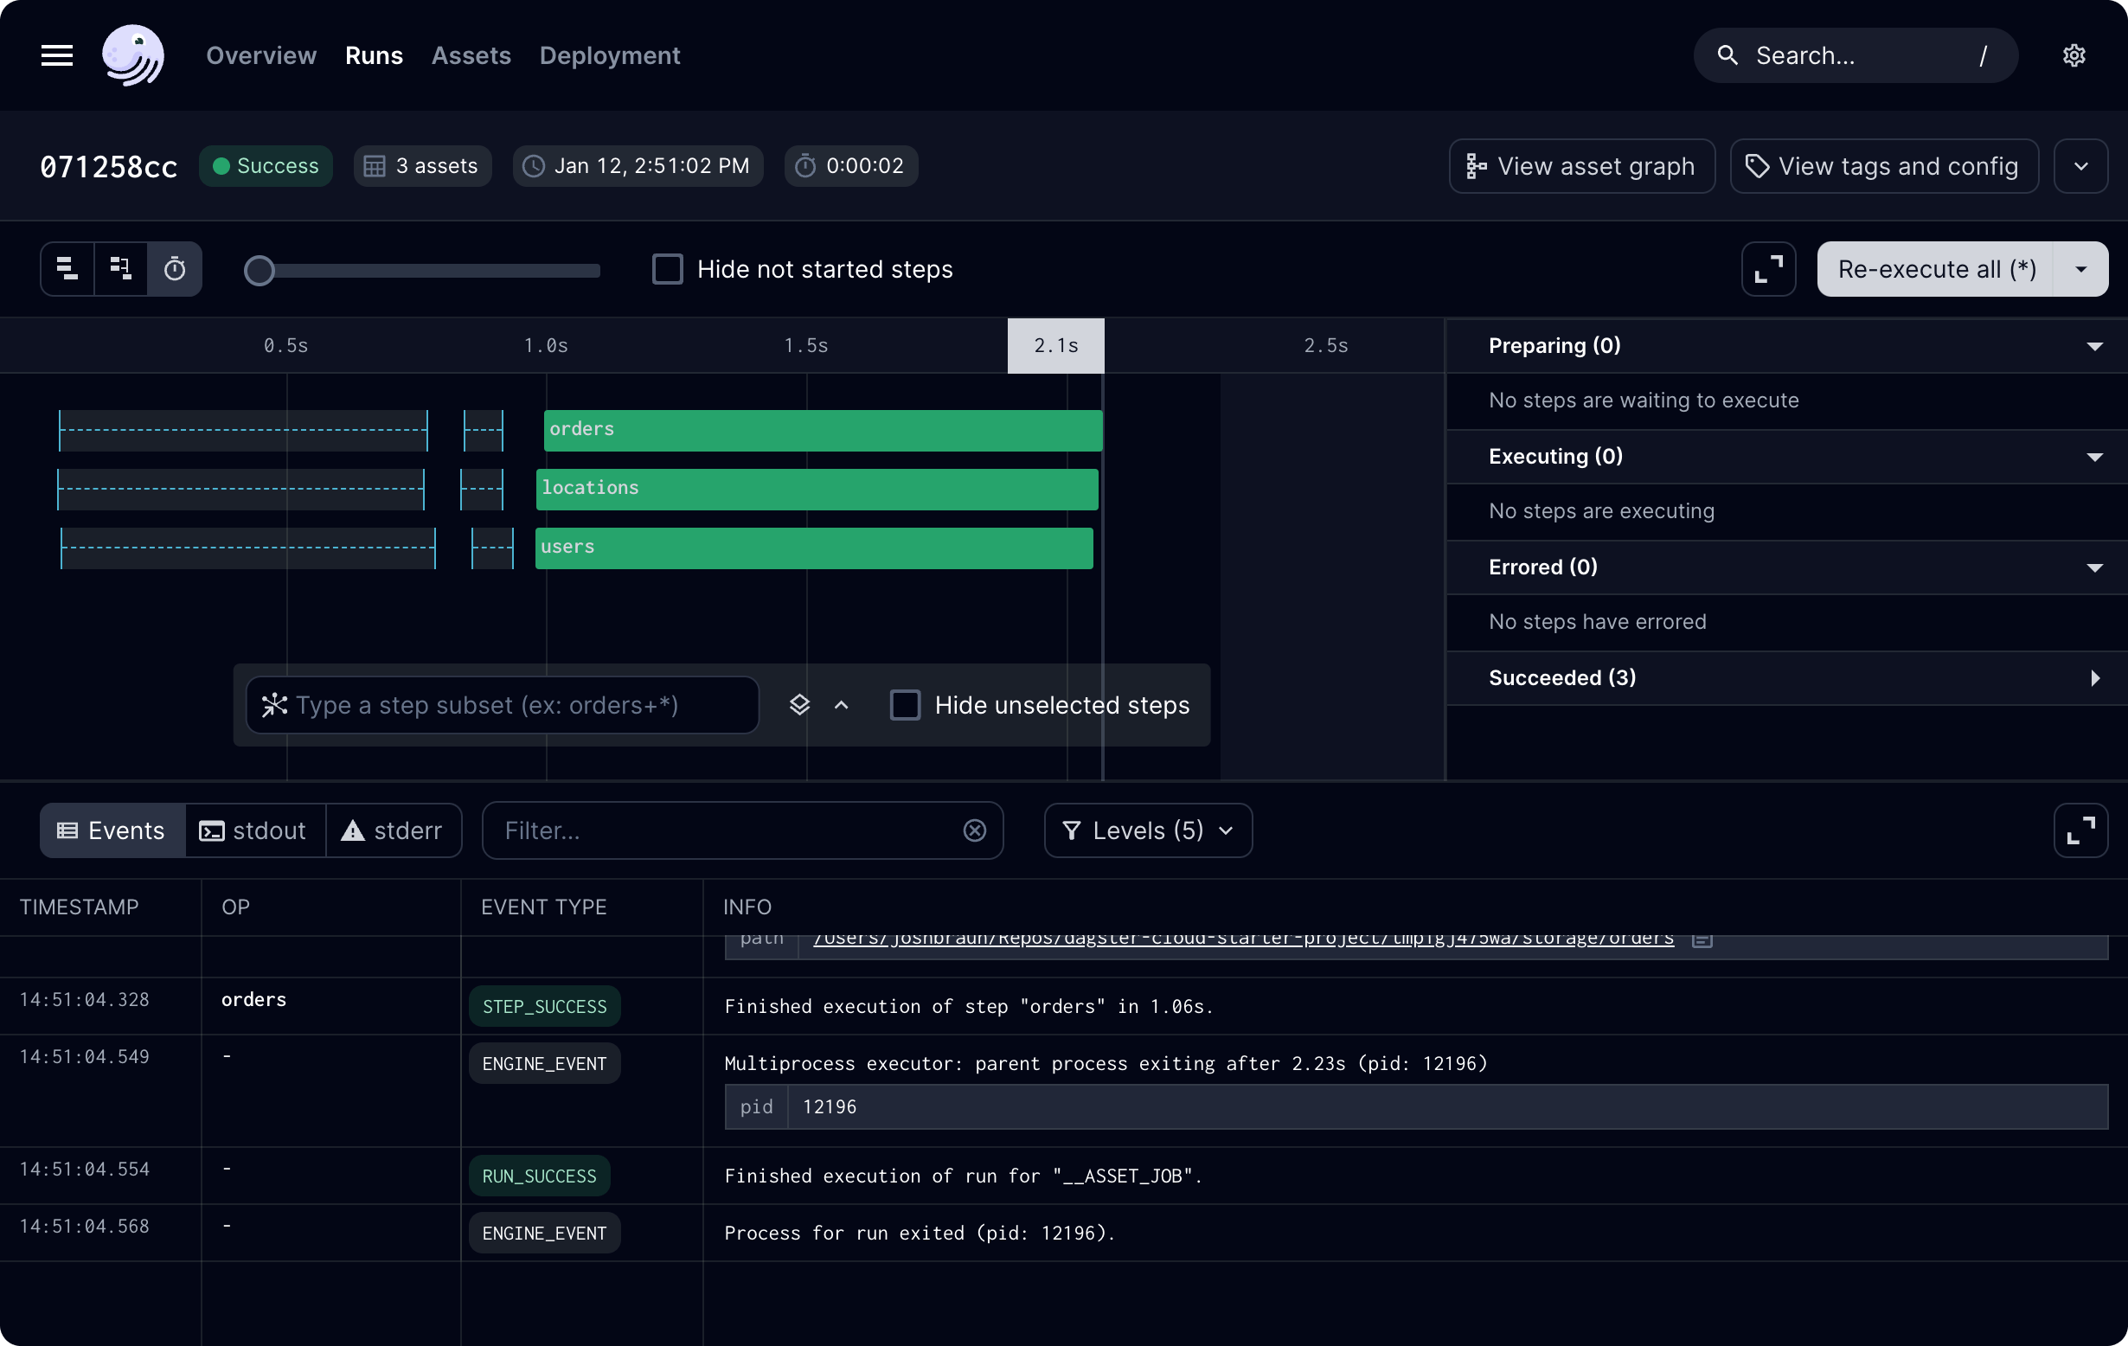This screenshot has height=1346, width=2128.
Task: Toggle Hide unselected steps checkbox
Action: click(x=905, y=705)
